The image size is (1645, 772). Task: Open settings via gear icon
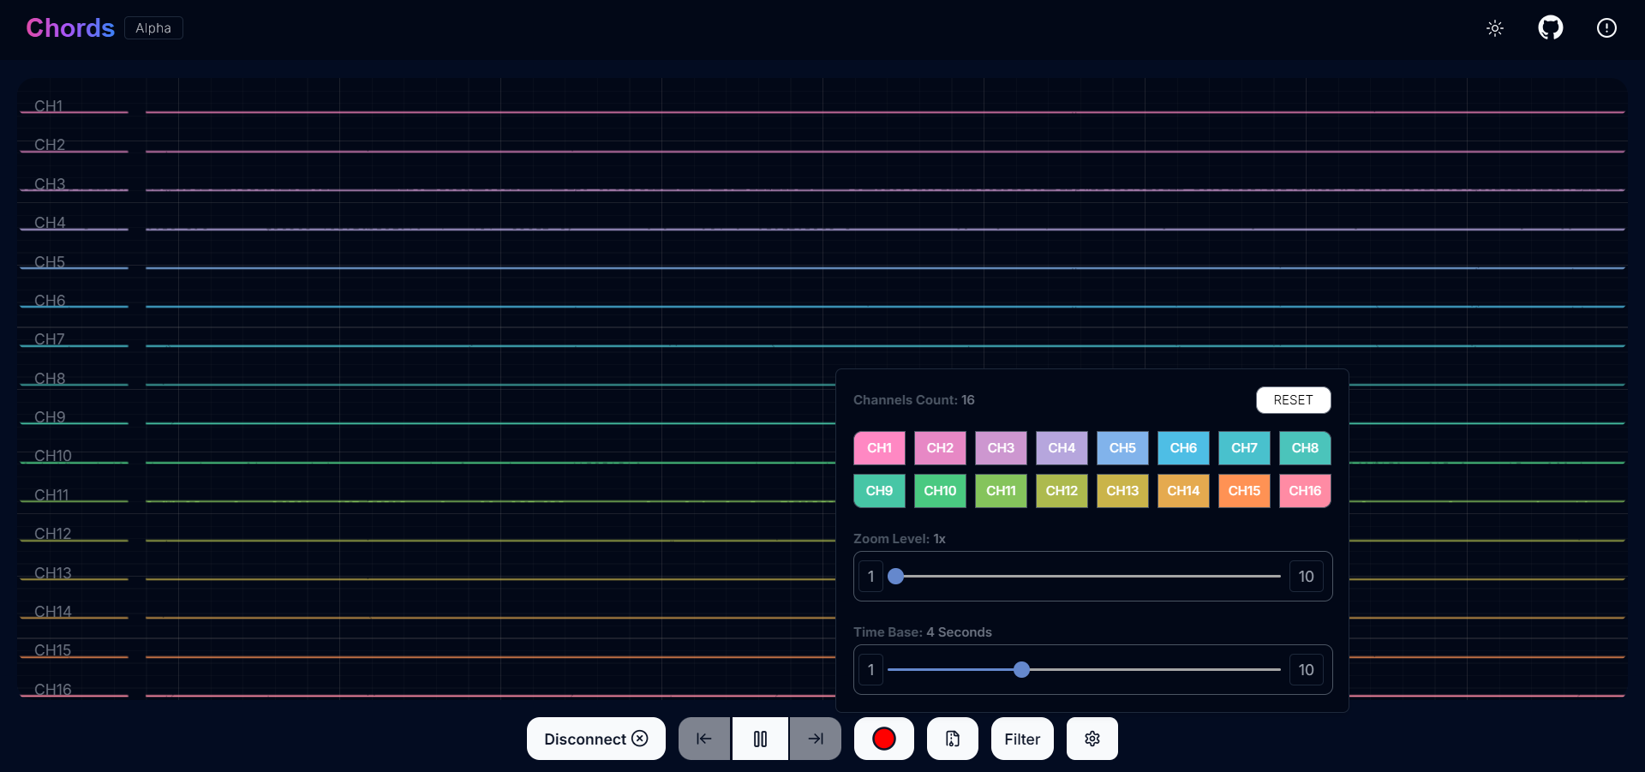point(1091,739)
